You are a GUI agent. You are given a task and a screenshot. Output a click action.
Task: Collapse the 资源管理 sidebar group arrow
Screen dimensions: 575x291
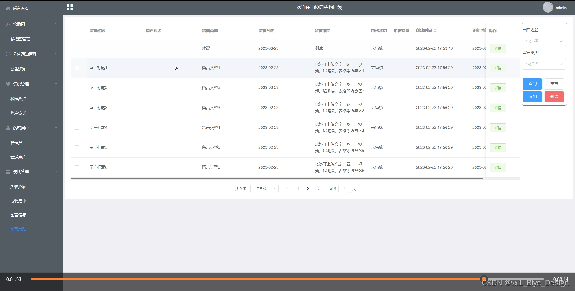click(x=56, y=84)
